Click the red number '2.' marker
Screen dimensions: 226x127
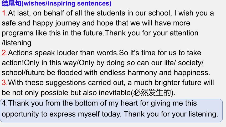5,53
